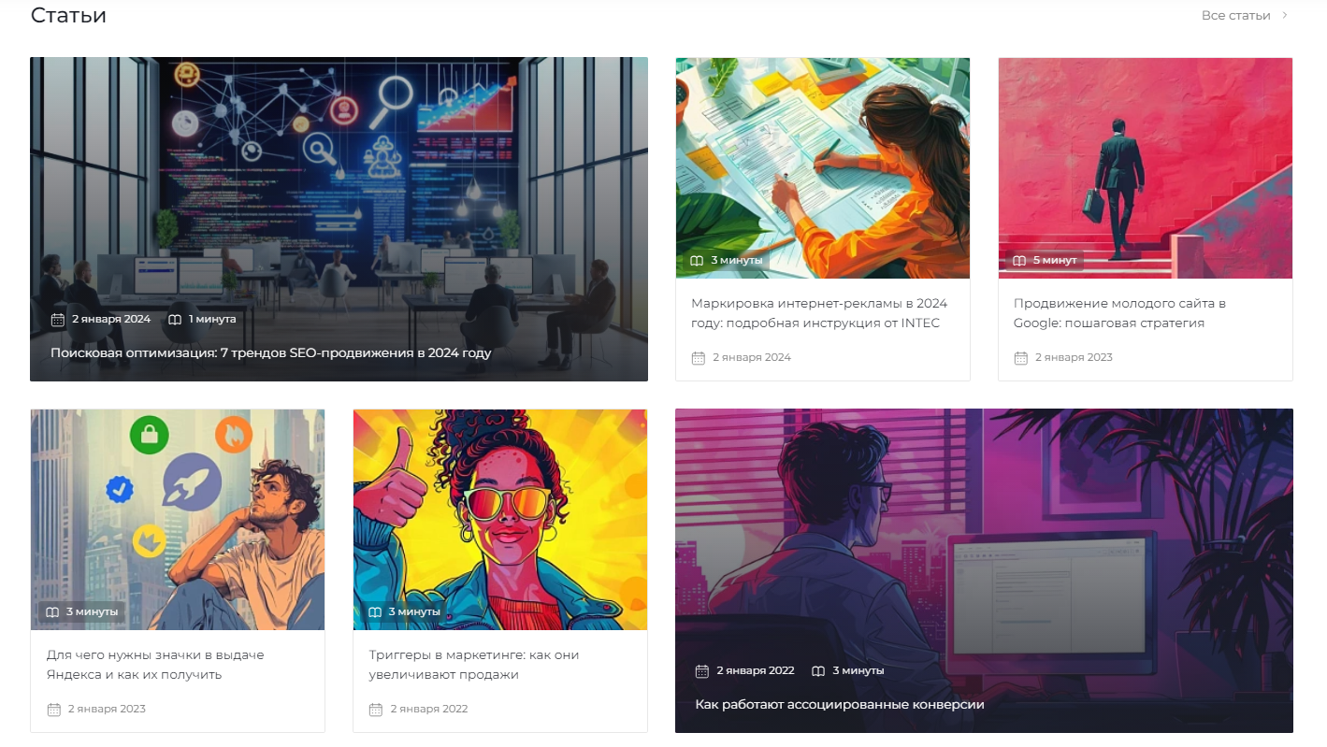Click book icon labeled 5 минут
Image resolution: width=1327 pixels, height=747 pixels.
pos(1019,260)
